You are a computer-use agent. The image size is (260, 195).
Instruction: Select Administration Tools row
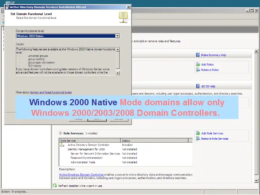click(x=126, y=162)
